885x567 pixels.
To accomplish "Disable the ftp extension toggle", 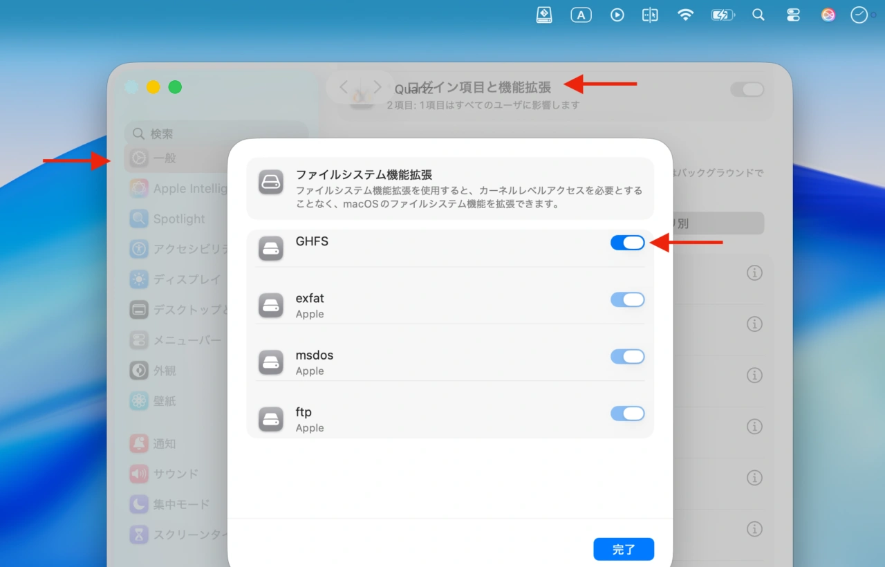I will [626, 413].
